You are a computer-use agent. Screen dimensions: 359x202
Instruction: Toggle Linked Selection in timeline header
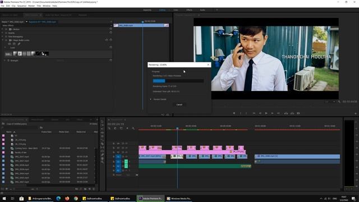121,128
